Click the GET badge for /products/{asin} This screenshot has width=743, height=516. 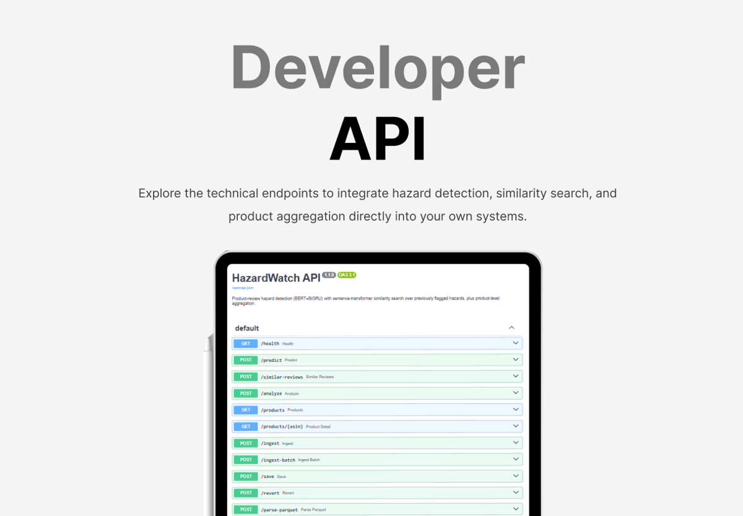point(246,427)
